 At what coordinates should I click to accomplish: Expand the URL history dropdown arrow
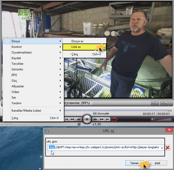(162, 148)
